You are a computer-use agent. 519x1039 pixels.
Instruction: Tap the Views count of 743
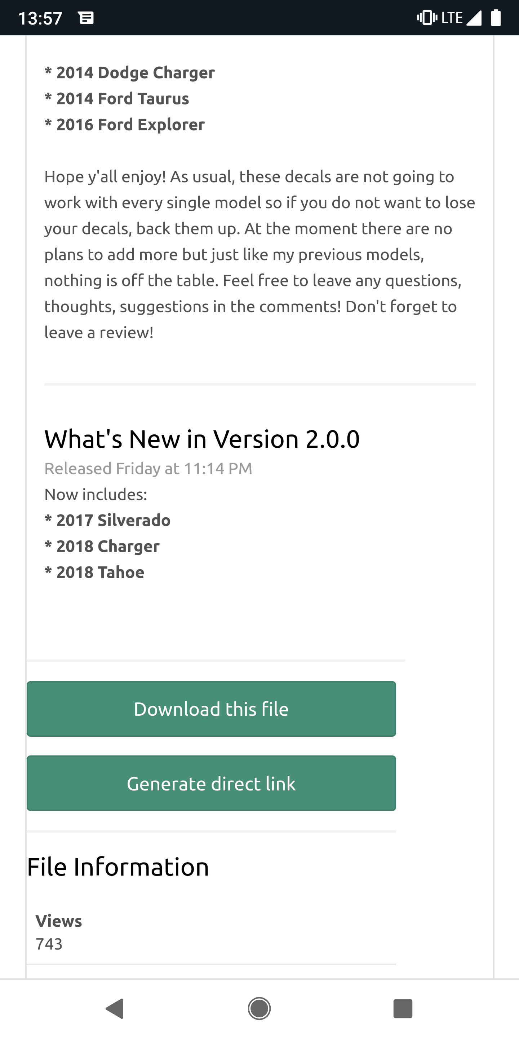coord(49,944)
